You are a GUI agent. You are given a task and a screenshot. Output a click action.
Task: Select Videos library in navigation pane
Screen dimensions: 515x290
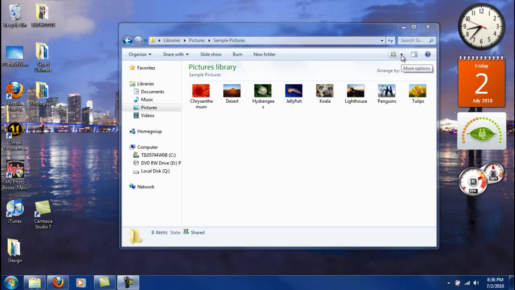[144, 116]
